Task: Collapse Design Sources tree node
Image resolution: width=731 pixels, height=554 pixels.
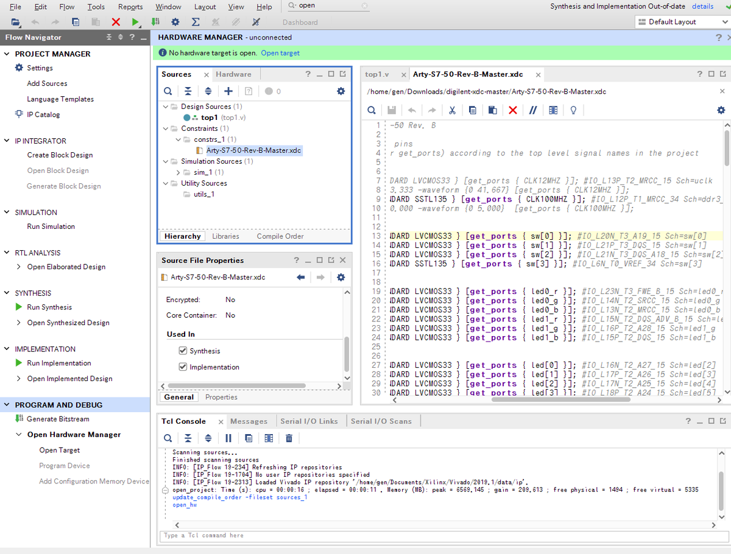Action: pyautogui.click(x=165, y=107)
